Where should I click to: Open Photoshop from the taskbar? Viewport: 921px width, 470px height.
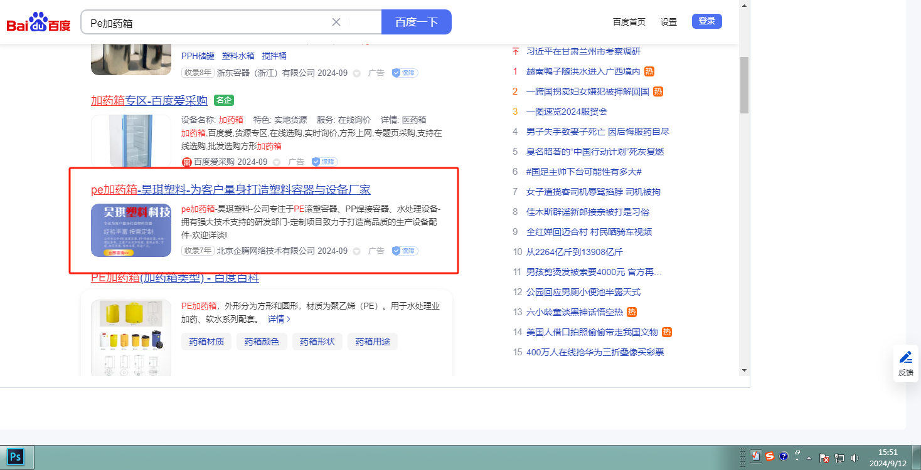[16, 457]
